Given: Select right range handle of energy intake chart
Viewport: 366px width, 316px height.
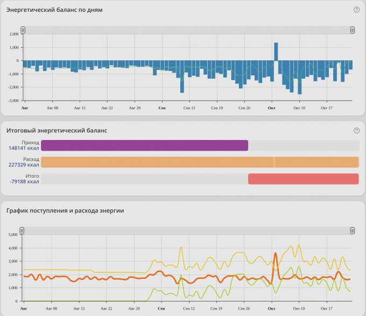Looking at the screenshot, I should click(x=353, y=230).
